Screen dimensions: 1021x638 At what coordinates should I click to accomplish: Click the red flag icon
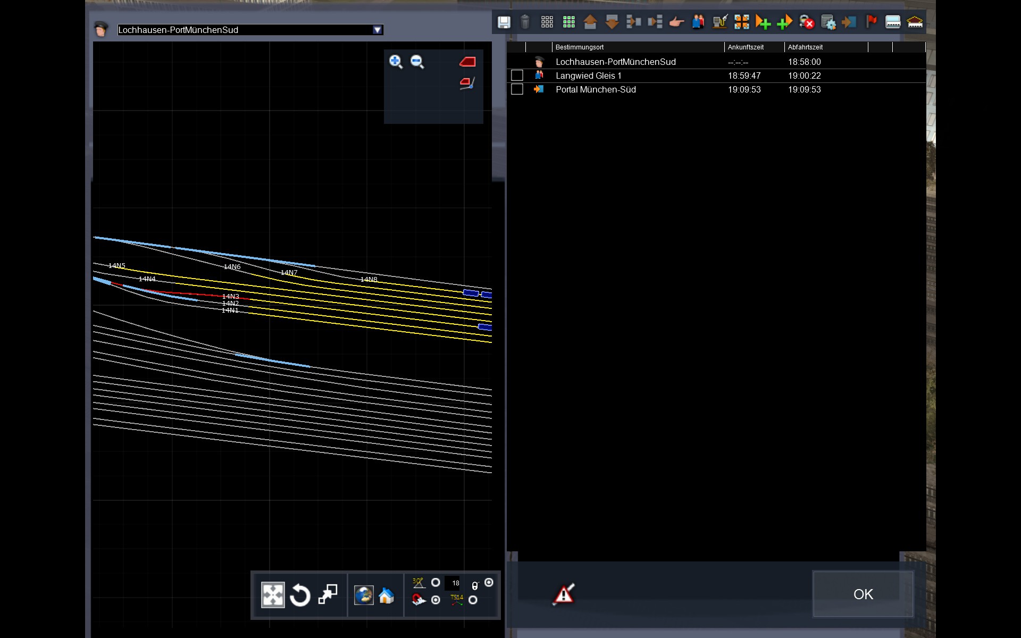pos(871,22)
